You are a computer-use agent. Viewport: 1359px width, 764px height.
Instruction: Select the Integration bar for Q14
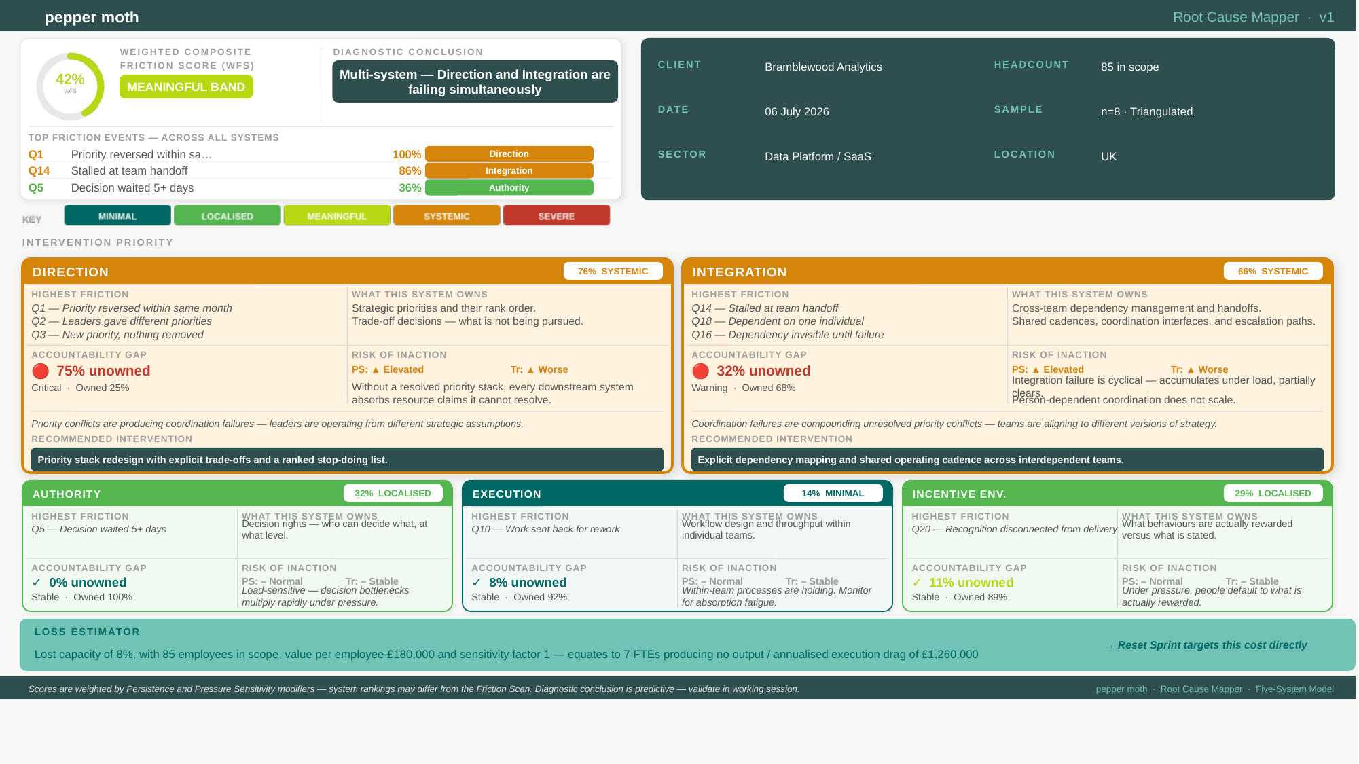[509, 171]
